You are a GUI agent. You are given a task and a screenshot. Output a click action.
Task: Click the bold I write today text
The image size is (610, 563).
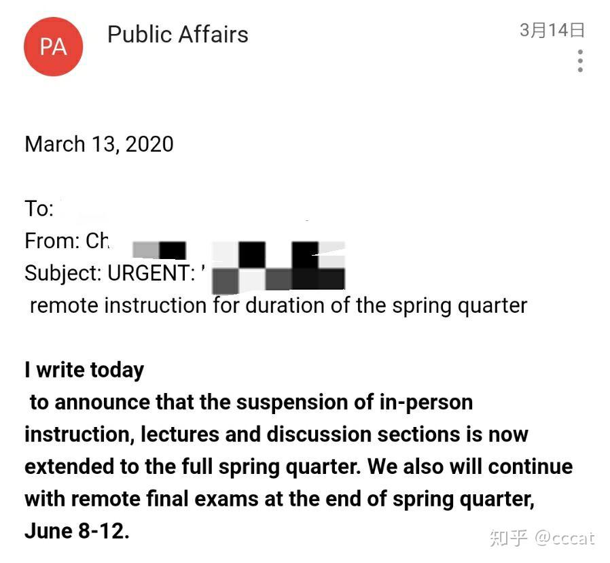[84, 370]
